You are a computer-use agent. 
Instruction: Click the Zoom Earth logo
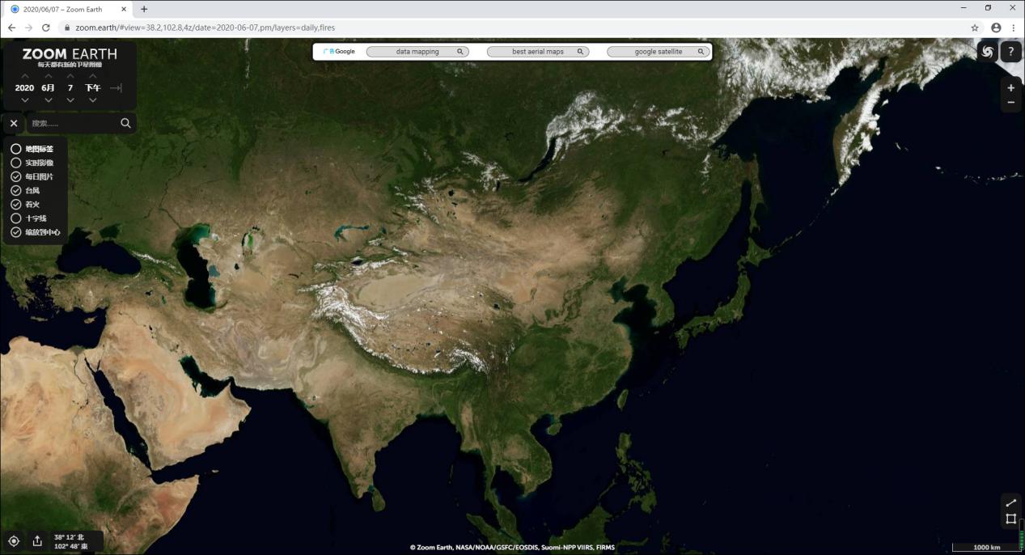pos(69,53)
